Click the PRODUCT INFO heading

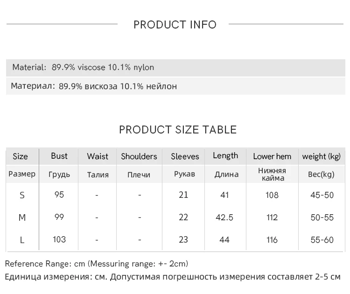[x=175, y=25]
